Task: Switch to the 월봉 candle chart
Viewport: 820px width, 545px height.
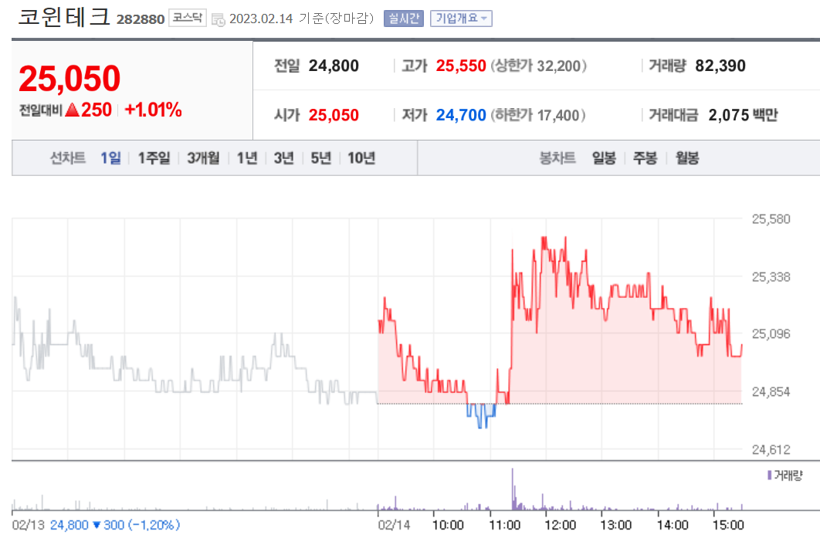Action: (687, 158)
